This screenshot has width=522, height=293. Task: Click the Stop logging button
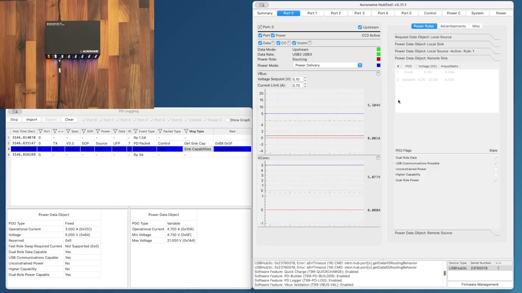14,120
